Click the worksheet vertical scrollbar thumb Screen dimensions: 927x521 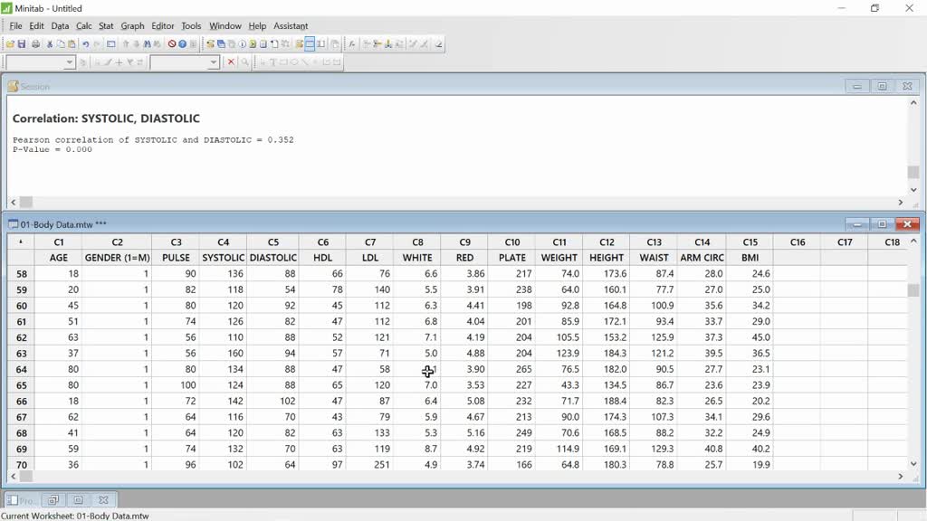click(x=913, y=290)
